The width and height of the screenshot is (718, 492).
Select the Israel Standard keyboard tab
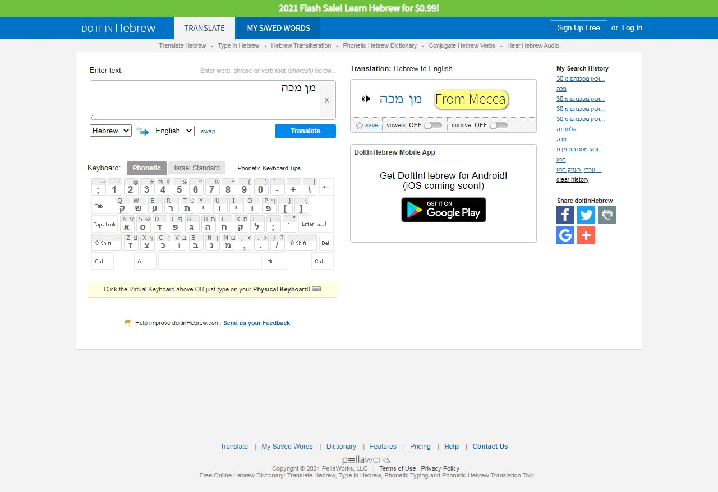[197, 168]
